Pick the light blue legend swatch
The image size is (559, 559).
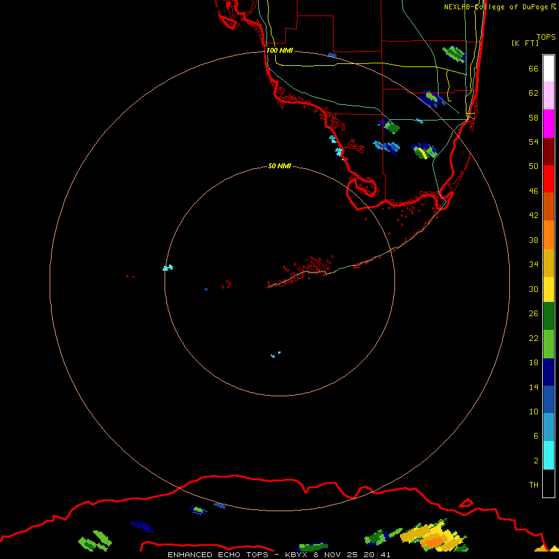click(x=548, y=427)
